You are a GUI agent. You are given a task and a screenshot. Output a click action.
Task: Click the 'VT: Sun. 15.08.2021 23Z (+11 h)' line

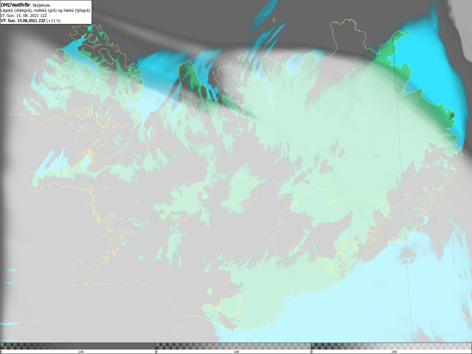pyautogui.click(x=31, y=21)
